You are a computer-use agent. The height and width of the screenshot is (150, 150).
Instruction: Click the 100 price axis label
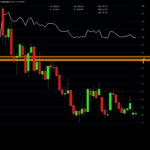(143, 37)
